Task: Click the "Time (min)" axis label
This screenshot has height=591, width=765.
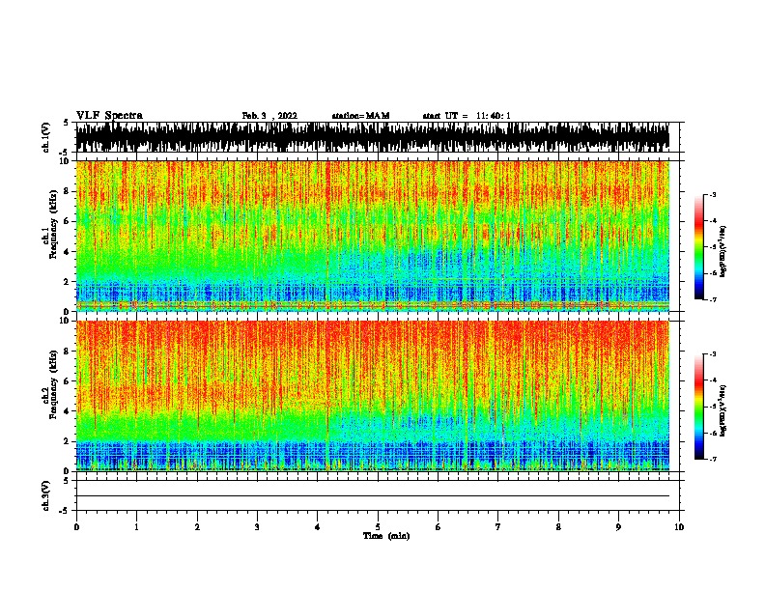Action: click(386, 536)
